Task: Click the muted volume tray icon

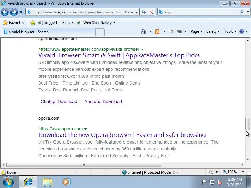Action: (219, 182)
